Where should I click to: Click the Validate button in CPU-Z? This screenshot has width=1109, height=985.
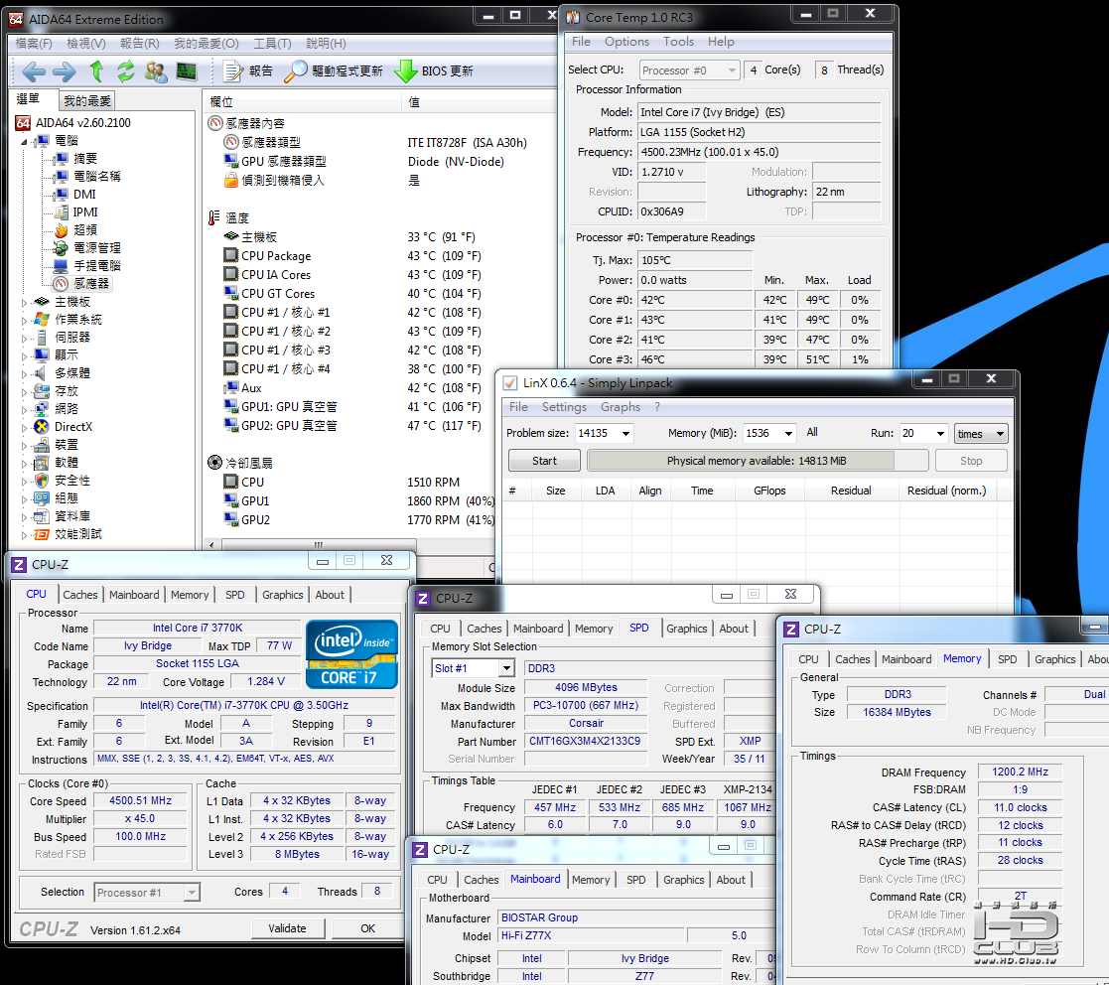[287, 928]
